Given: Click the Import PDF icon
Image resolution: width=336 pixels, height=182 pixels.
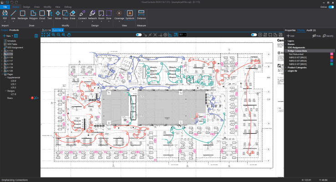Looking at the screenshot, I should pyautogui.click(x=5, y=15).
